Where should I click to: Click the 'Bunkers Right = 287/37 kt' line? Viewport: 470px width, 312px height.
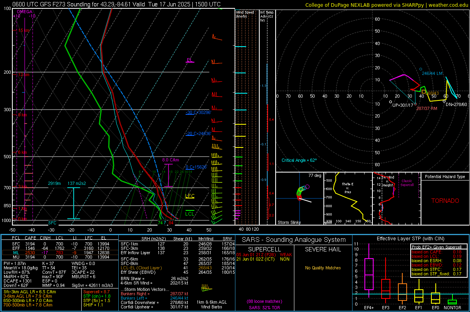(155, 294)
